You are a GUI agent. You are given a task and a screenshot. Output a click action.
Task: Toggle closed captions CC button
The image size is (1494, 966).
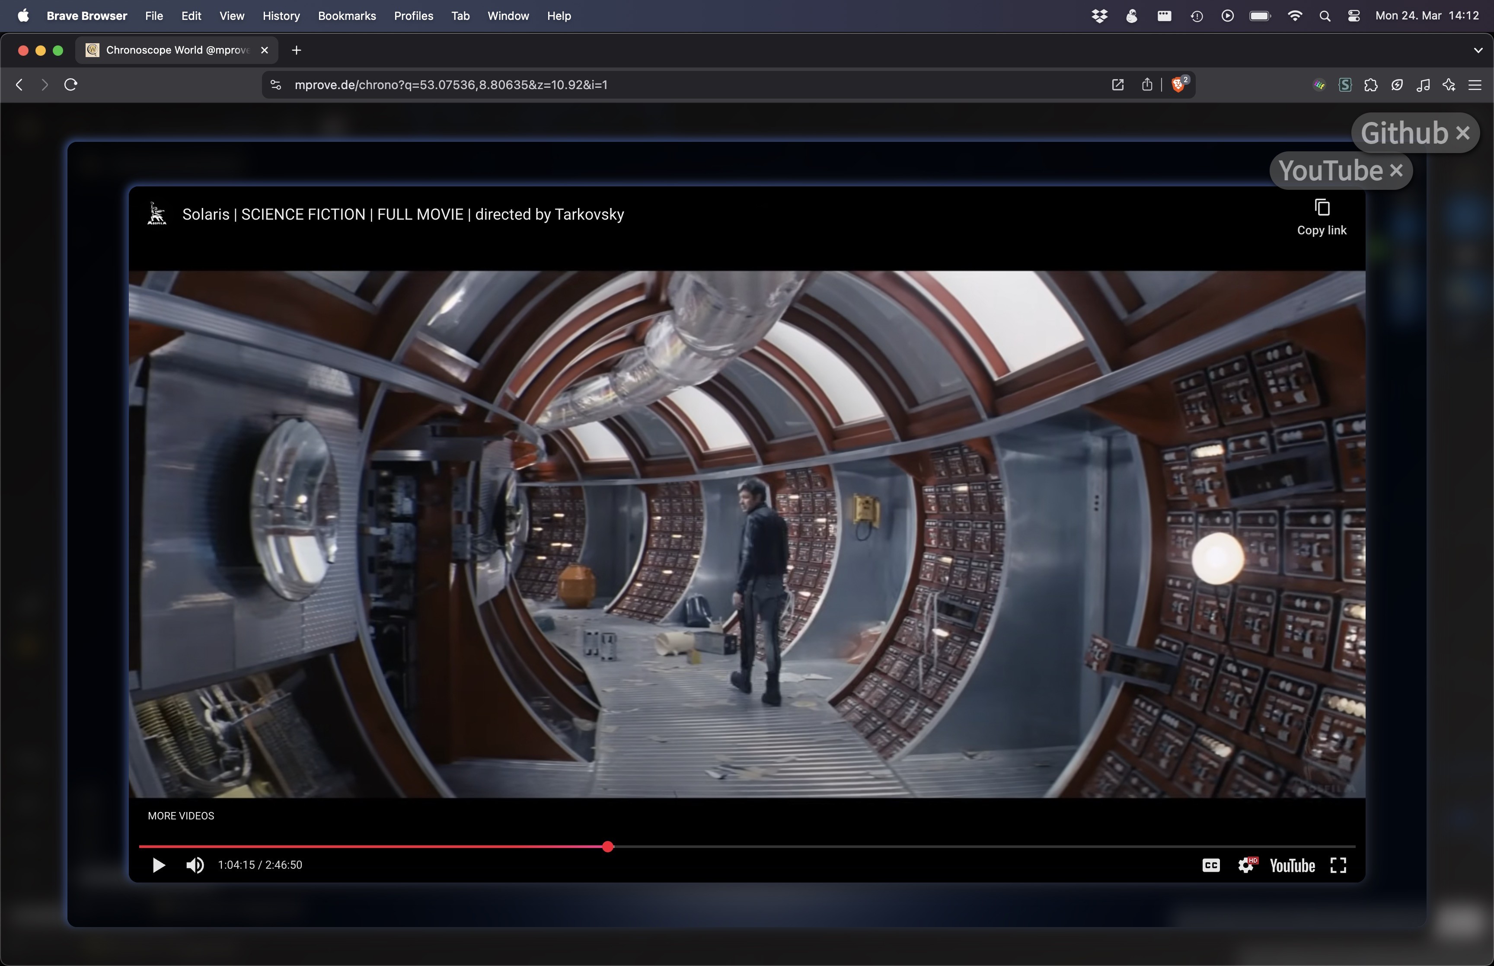(x=1210, y=866)
